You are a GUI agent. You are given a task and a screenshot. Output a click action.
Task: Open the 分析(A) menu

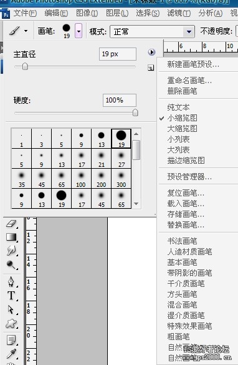211,13
